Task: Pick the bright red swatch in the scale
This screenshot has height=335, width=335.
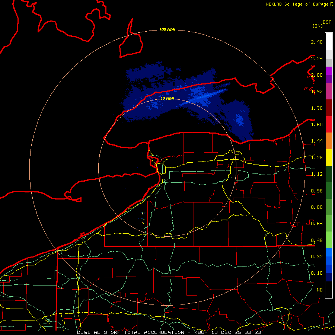Action: (x=329, y=124)
